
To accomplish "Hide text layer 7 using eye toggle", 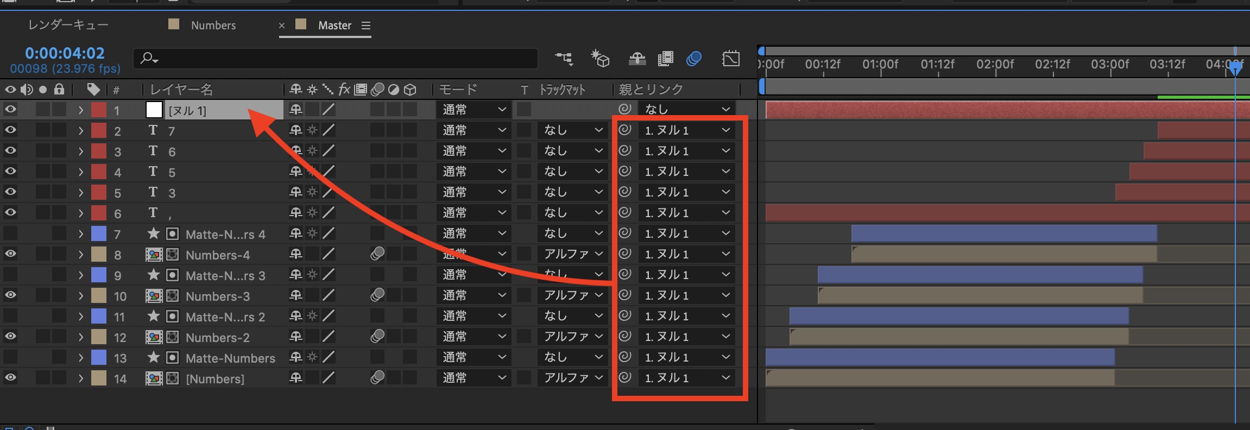I will tap(10, 130).
